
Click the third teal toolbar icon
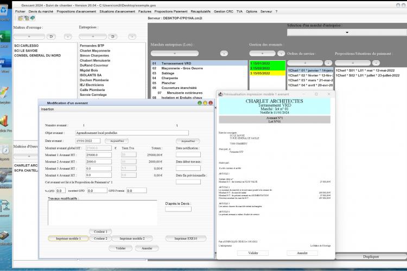coord(33,18)
